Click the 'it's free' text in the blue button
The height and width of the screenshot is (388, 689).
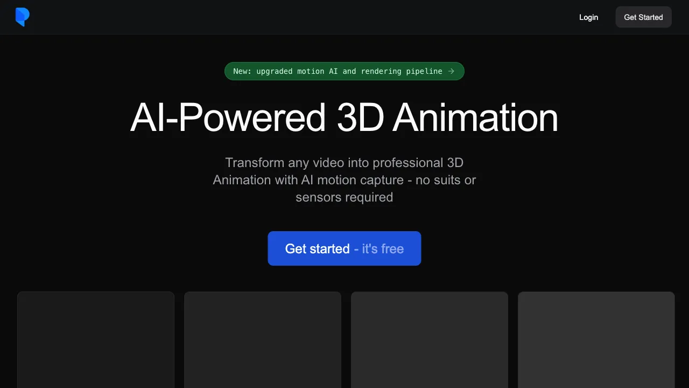383,248
